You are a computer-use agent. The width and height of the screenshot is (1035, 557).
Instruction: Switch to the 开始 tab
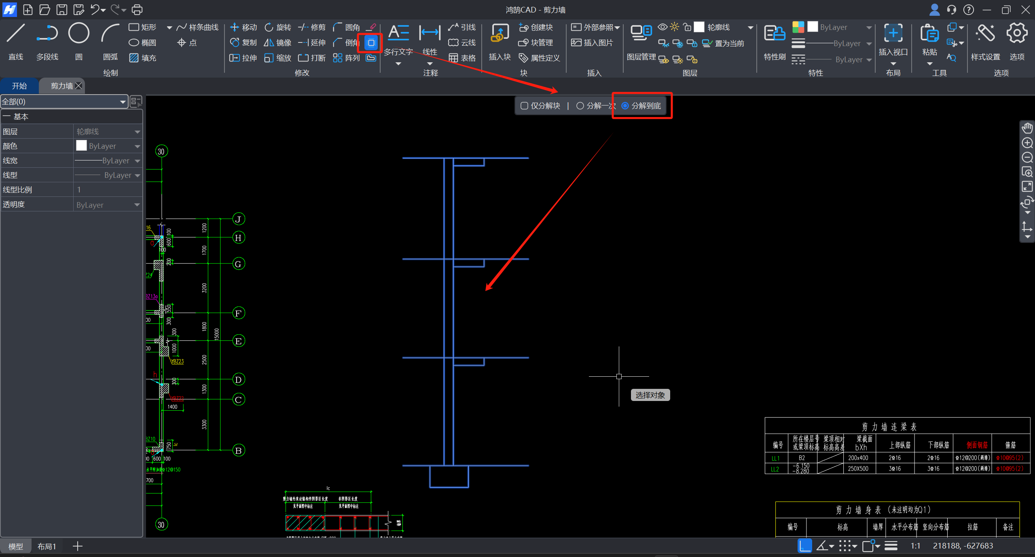click(19, 86)
